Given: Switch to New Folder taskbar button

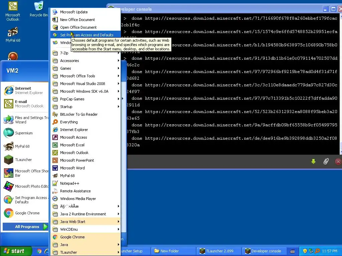Looking at the screenshot, I should 173,251.
